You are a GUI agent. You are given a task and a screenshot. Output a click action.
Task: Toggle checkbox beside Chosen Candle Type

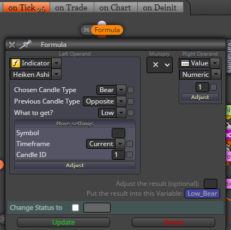click(x=131, y=90)
